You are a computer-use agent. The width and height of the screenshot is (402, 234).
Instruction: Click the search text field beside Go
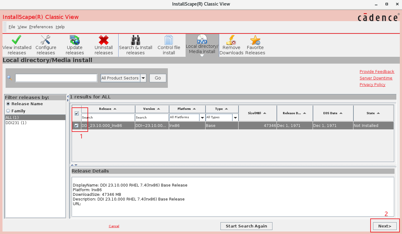pos(56,78)
